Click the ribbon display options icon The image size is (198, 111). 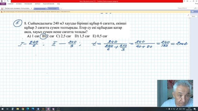(x=187, y=1)
